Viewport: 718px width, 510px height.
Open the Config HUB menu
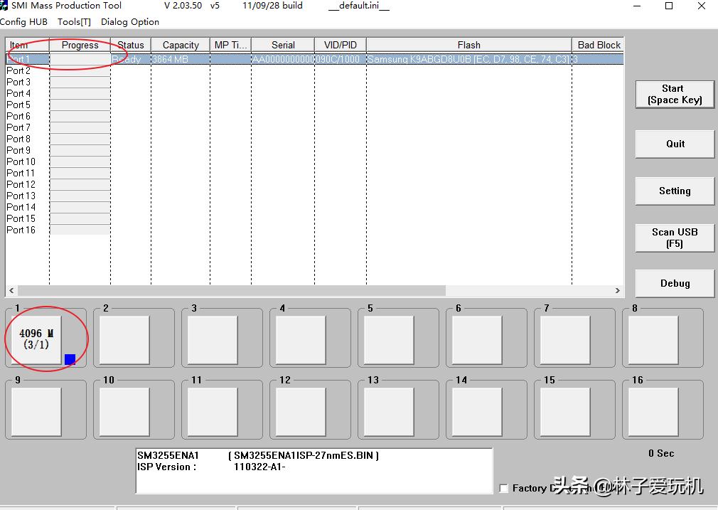[23, 22]
